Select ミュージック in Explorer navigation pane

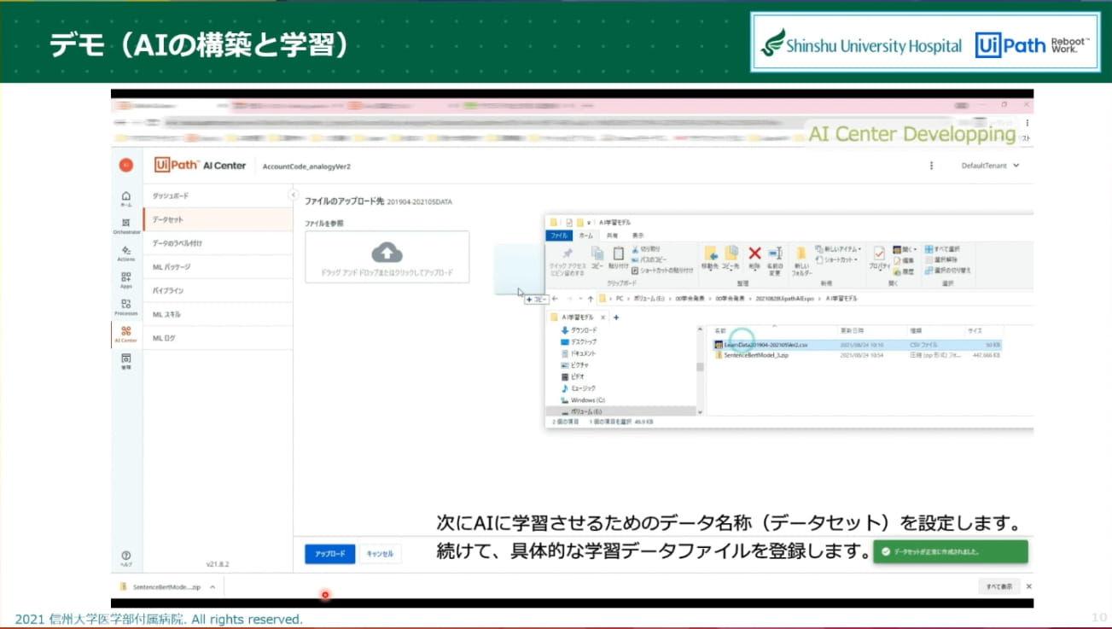(x=579, y=388)
